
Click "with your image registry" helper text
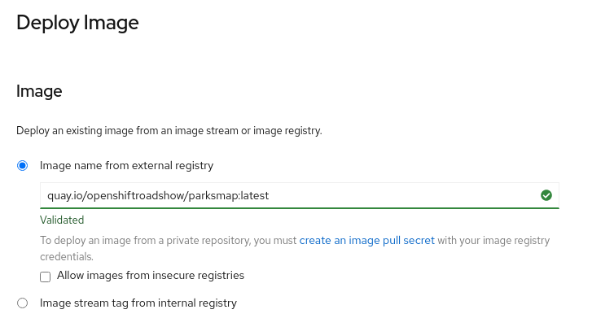point(494,241)
